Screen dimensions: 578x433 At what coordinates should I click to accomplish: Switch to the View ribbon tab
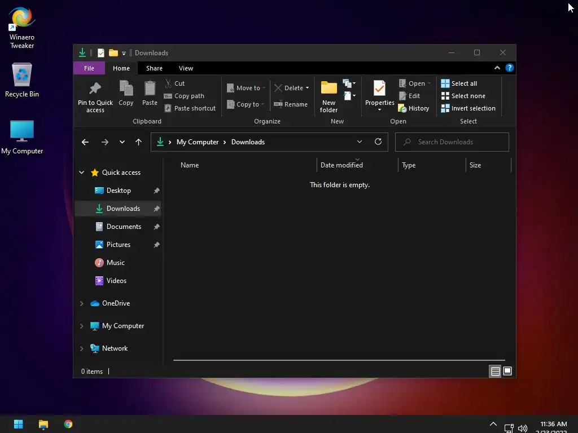(186, 68)
